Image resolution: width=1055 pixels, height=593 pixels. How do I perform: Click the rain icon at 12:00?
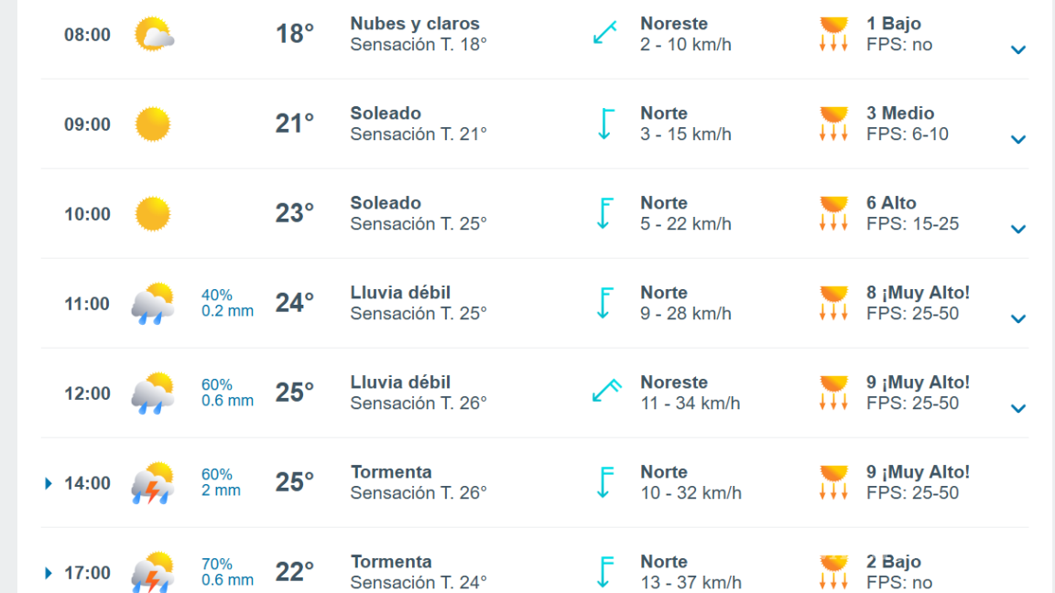pos(154,393)
